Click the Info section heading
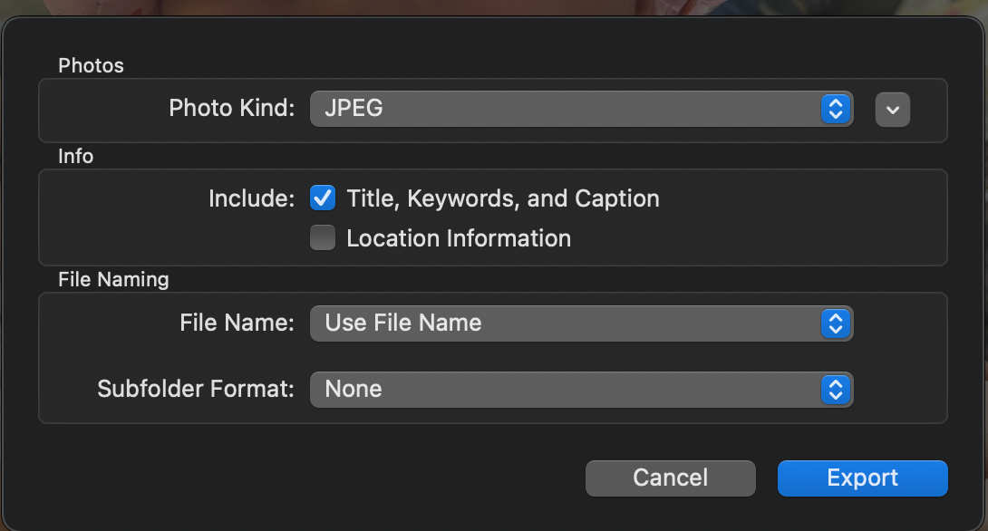Screen dimensions: 988x531 75,156
